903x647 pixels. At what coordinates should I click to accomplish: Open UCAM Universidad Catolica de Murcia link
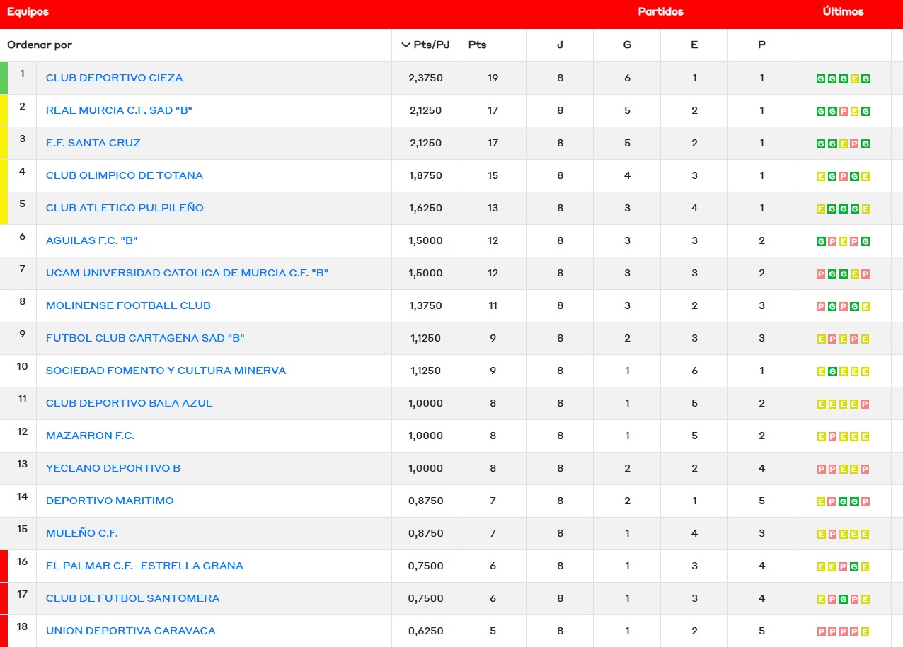tap(187, 273)
